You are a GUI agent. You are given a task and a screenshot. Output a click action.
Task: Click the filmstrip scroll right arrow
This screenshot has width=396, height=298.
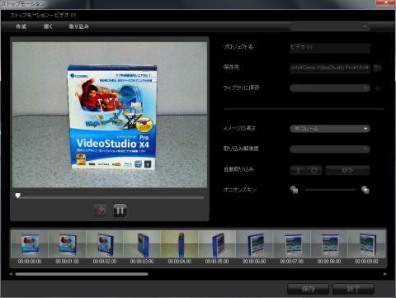(385, 274)
